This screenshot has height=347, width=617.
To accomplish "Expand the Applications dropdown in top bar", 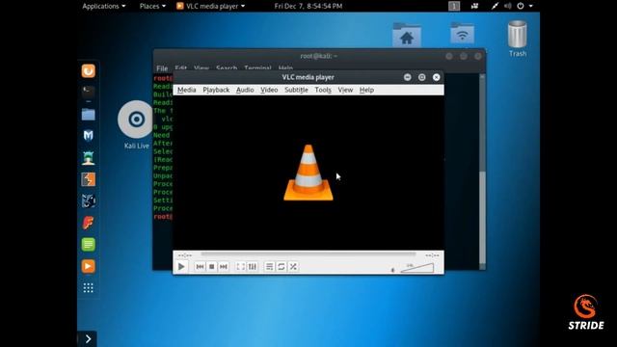I will (x=104, y=6).
